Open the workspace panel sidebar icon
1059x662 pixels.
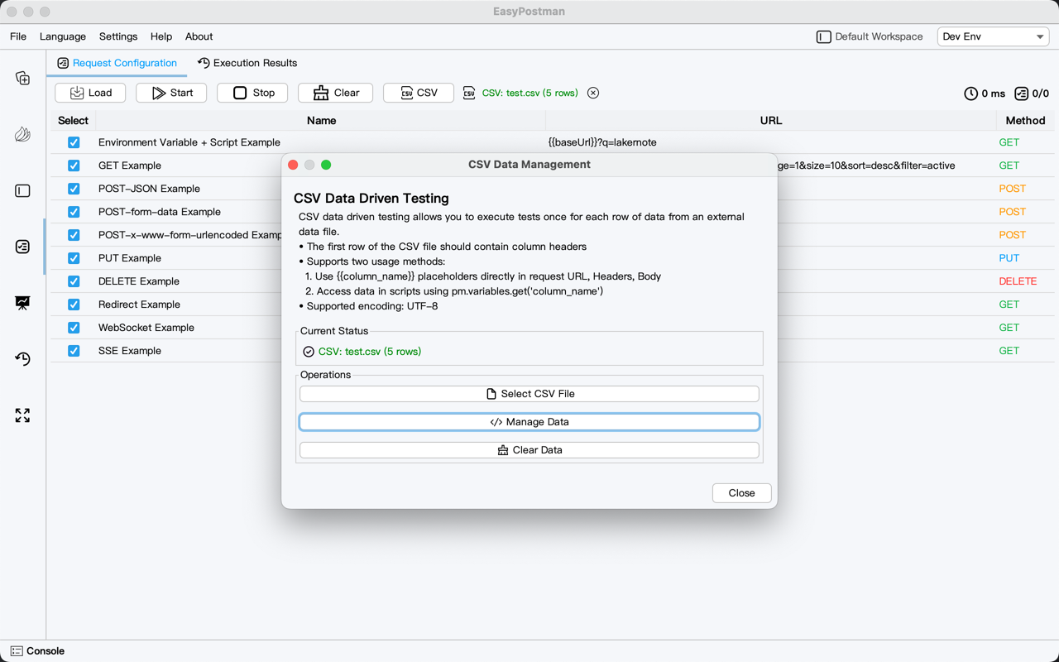pyautogui.click(x=22, y=190)
